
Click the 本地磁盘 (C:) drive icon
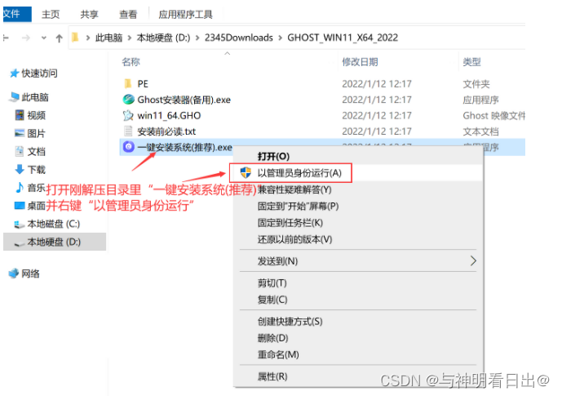tap(20, 225)
